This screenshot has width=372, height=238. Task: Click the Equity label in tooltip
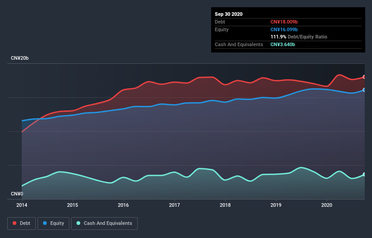coord(222,29)
